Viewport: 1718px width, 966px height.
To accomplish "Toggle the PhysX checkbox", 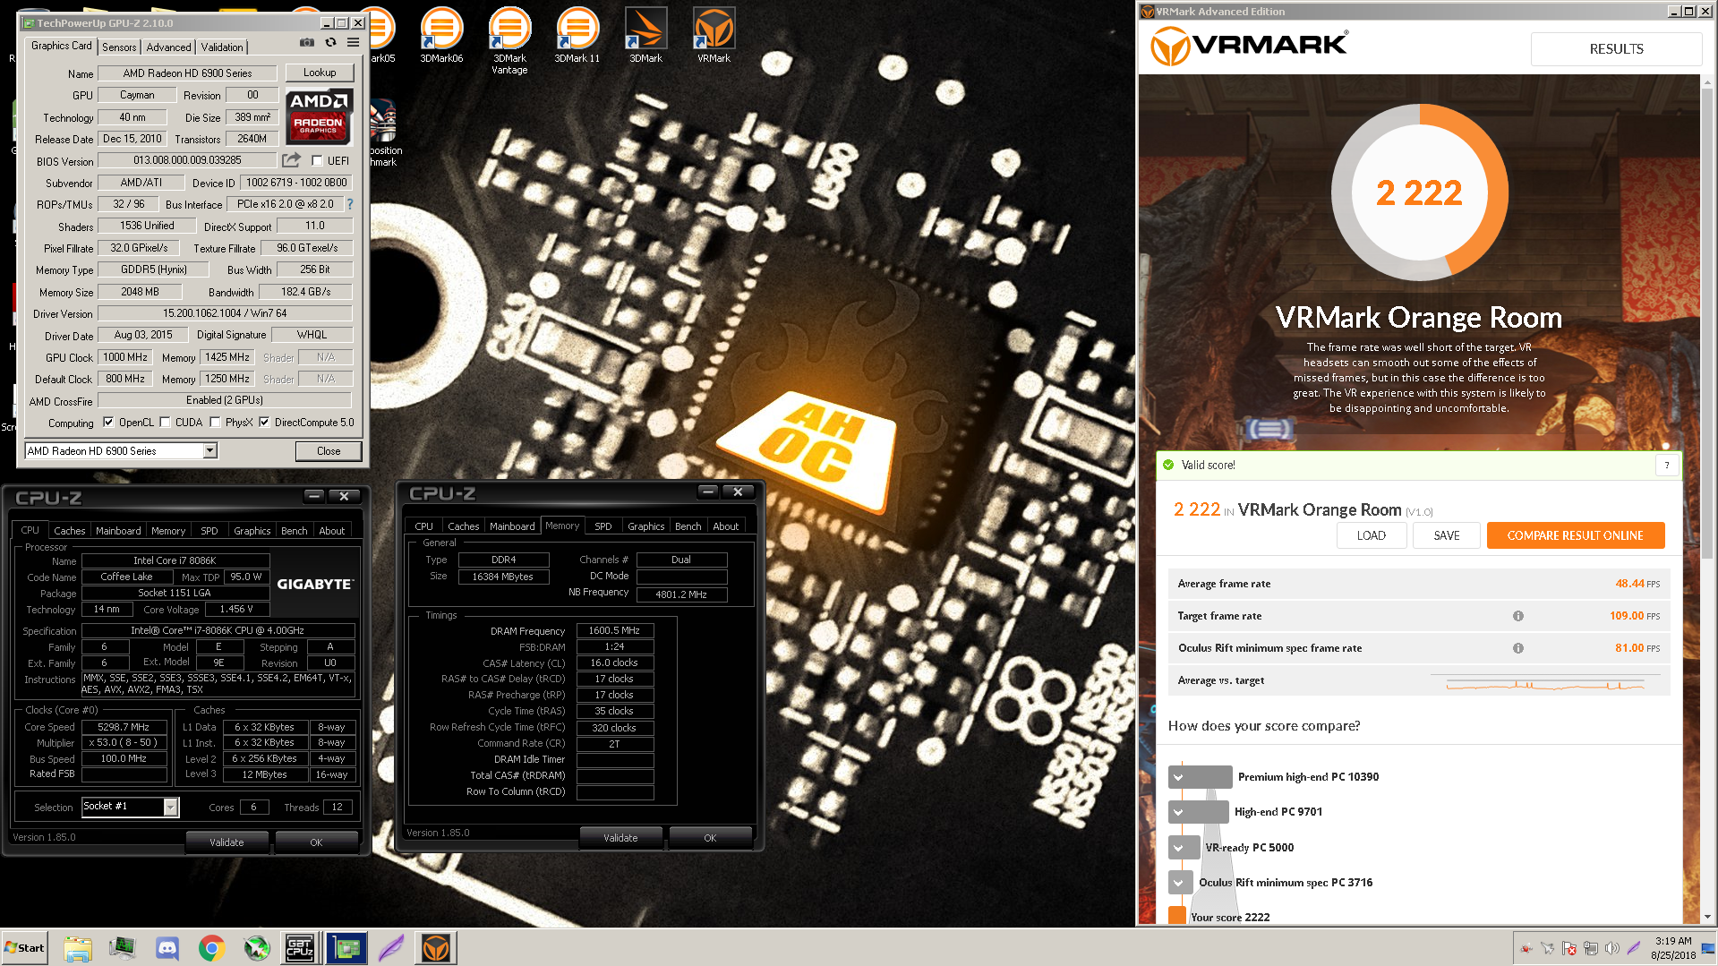I will tap(215, 423).
